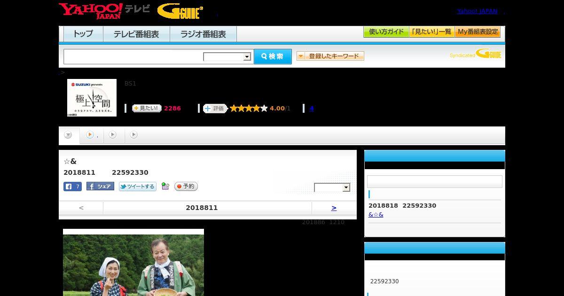Select the fourth tab with gray play icon
This screenshot has width=564, height=296.
[x=134, y=135]
